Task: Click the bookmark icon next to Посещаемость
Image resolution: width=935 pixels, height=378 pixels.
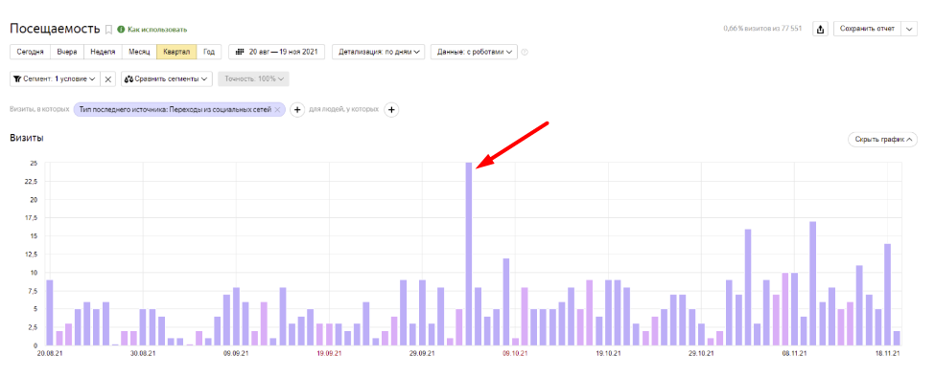Action: 108,29
